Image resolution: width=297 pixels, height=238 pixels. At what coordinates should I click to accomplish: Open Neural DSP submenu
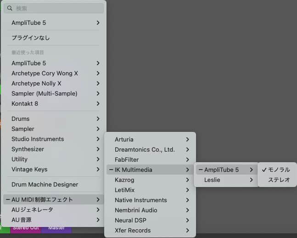(x=150, y=221)
